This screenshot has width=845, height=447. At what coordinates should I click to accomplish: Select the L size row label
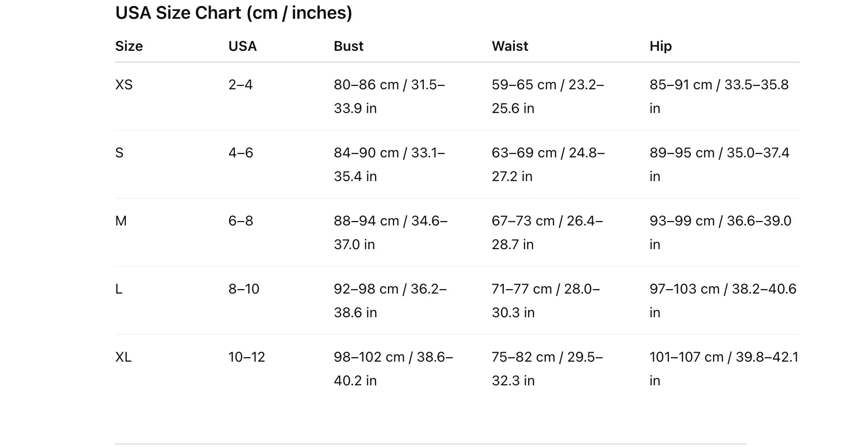119,289
